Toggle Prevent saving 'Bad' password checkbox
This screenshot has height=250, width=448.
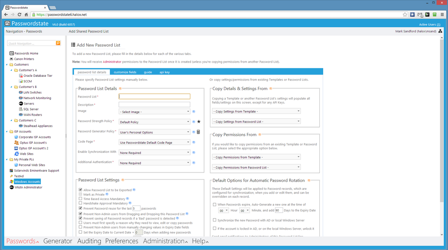(x=80, y=218)
